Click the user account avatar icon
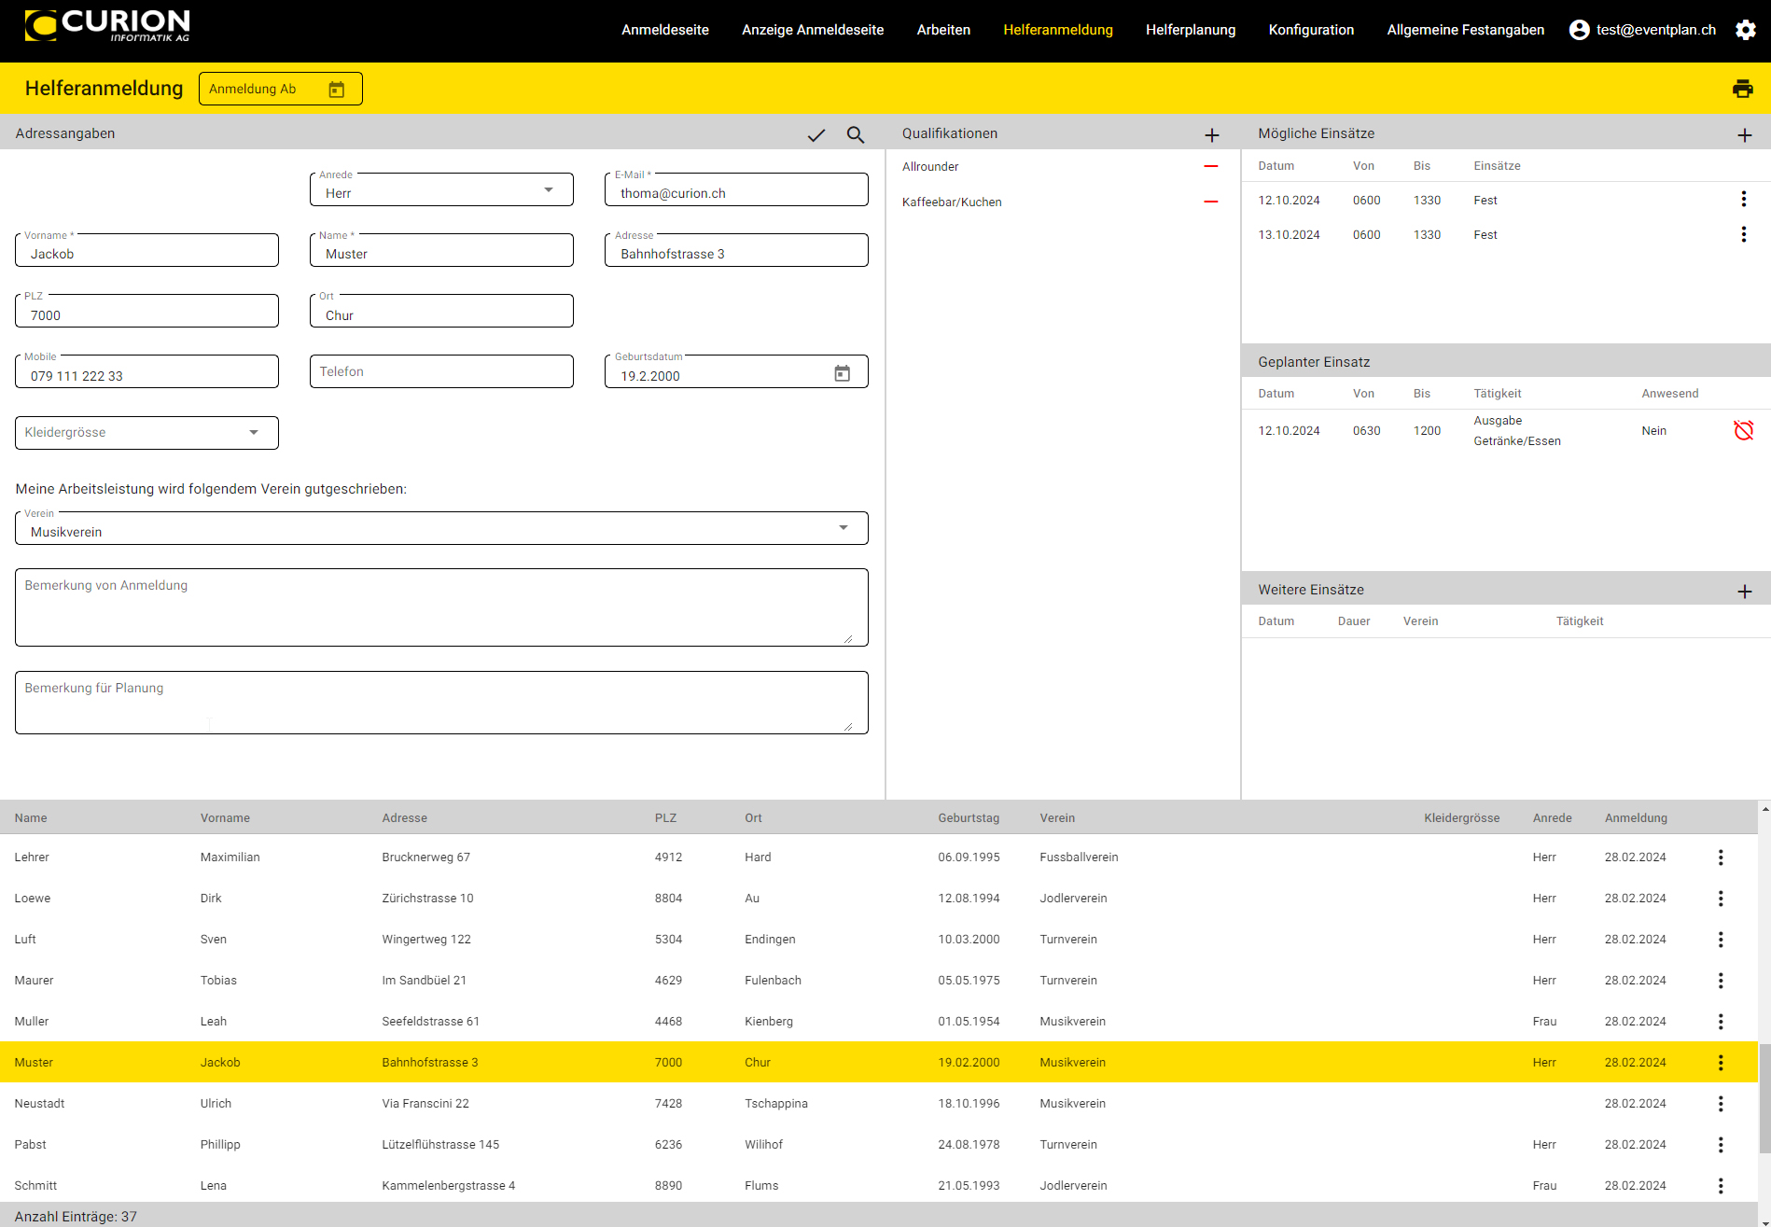This screenshot has width=1771, height=1227. [1579, 30]
